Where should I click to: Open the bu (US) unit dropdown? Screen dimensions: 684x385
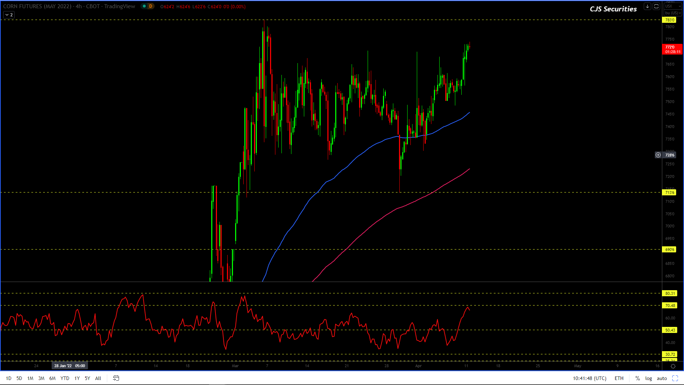point(673,13)
